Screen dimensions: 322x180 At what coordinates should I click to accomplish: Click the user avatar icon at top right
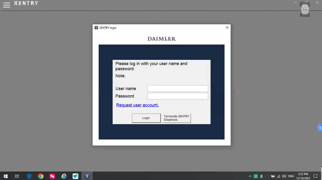tap(305, 9)
